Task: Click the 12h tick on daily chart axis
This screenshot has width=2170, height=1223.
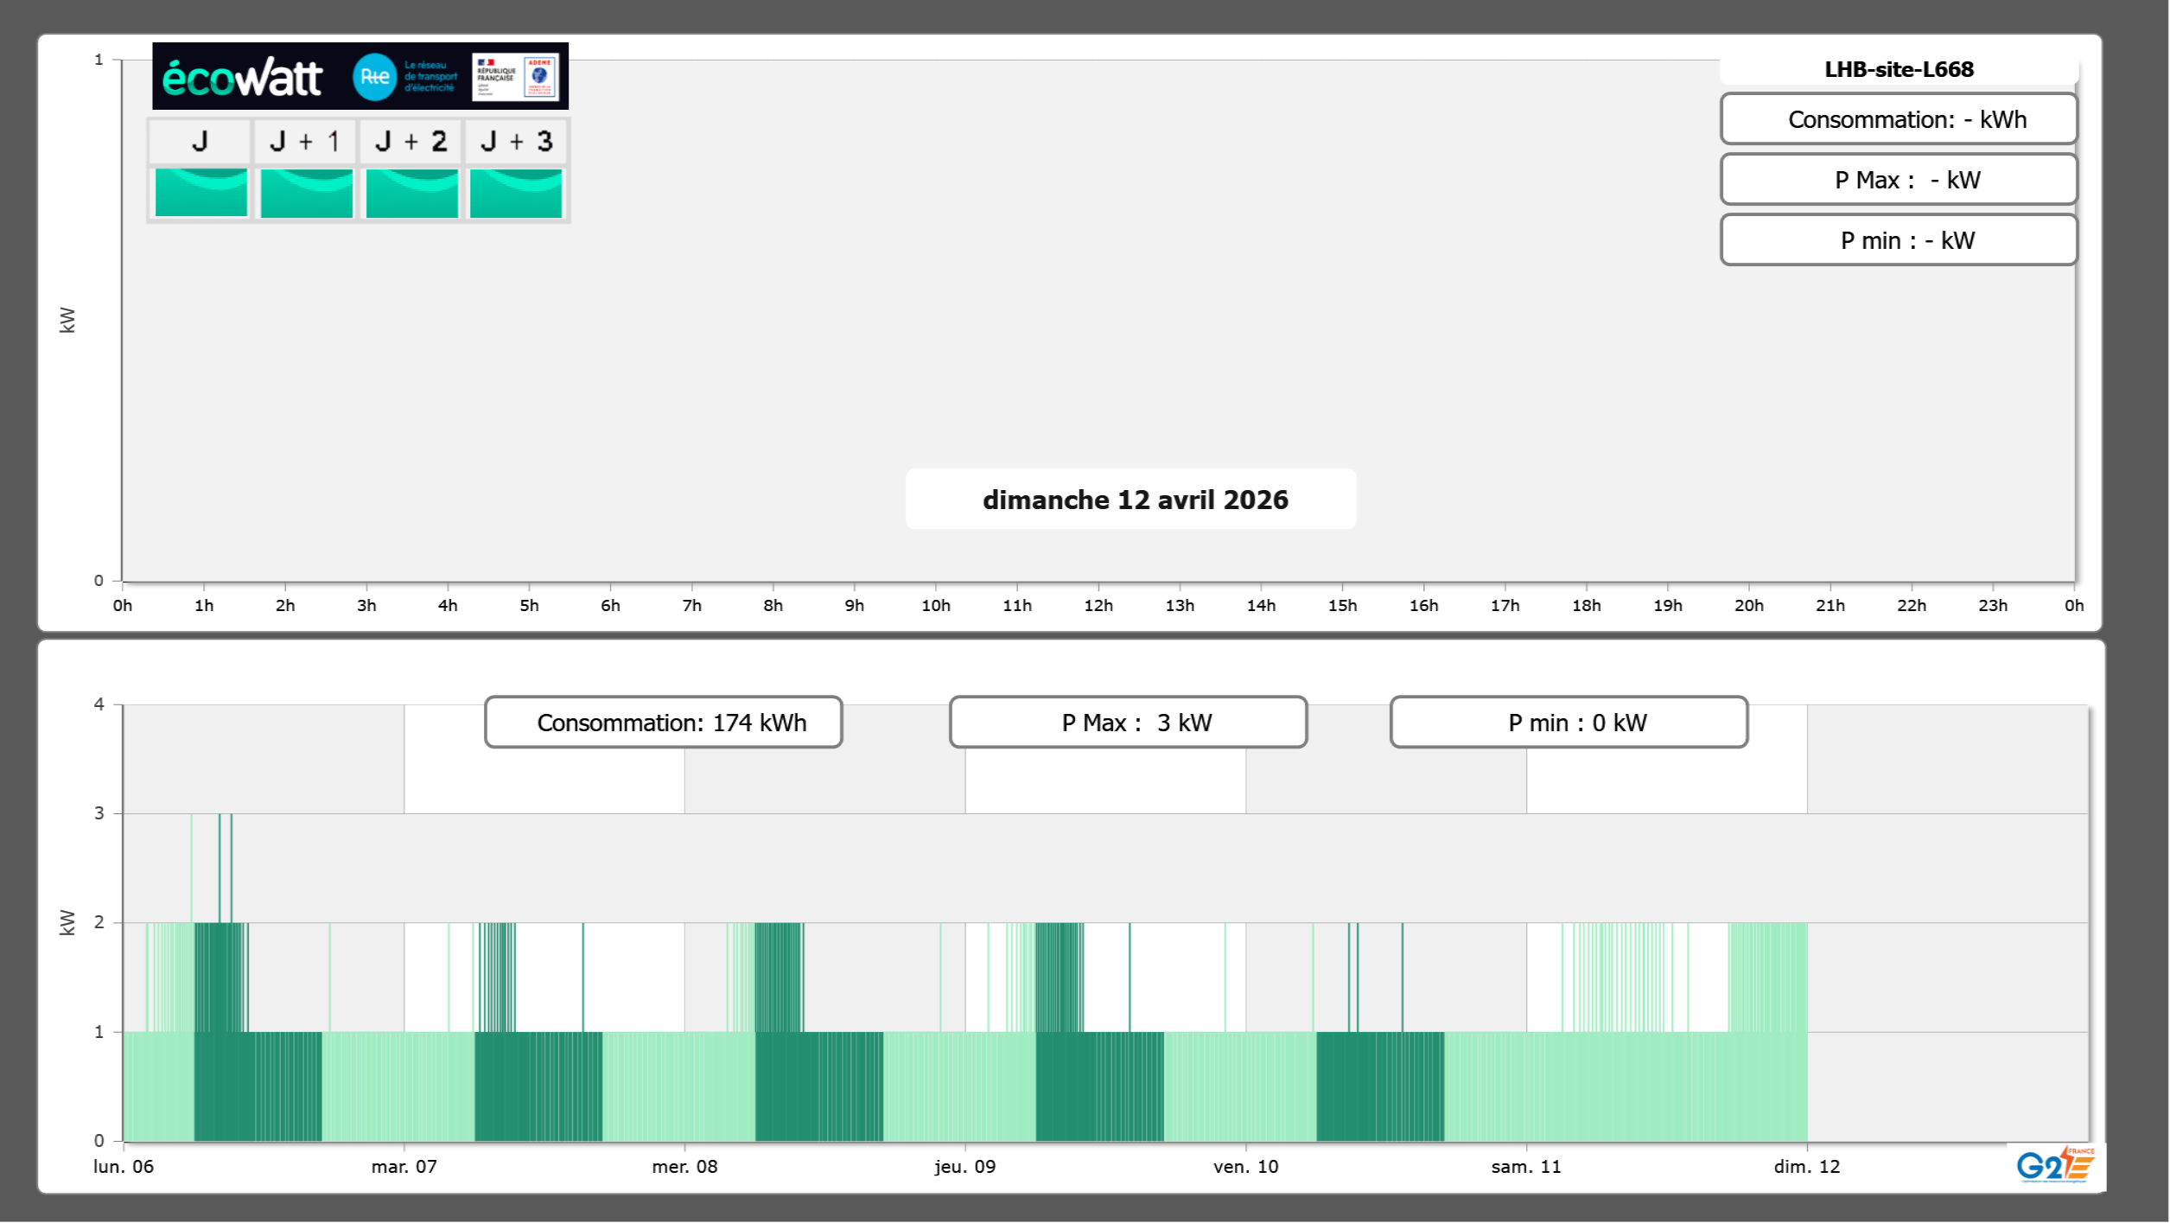Action: pyautogui.click(x=1098, y=605)
